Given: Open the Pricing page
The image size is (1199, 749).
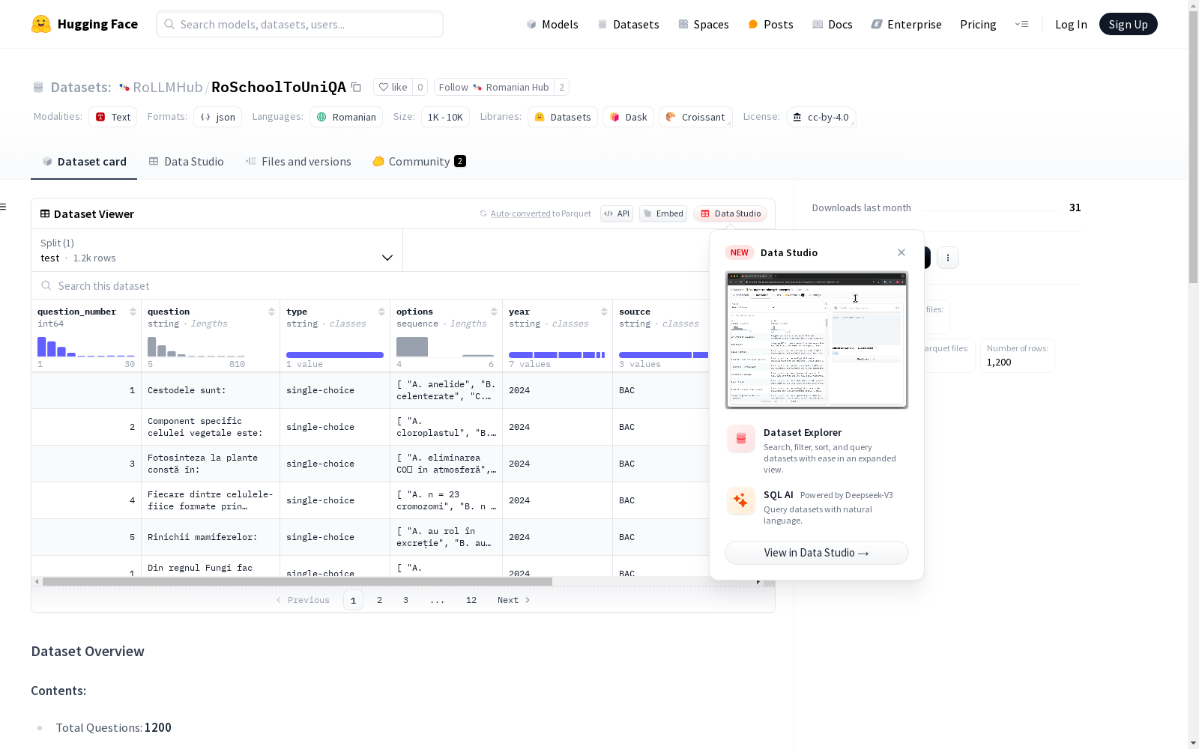Looking at the screenshot, I should 978,24.
